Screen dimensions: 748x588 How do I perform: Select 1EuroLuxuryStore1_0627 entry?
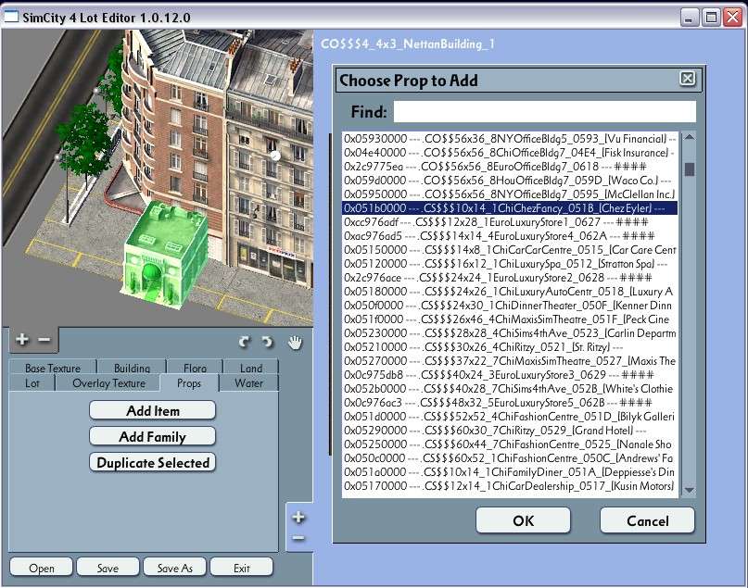(510, 222)
